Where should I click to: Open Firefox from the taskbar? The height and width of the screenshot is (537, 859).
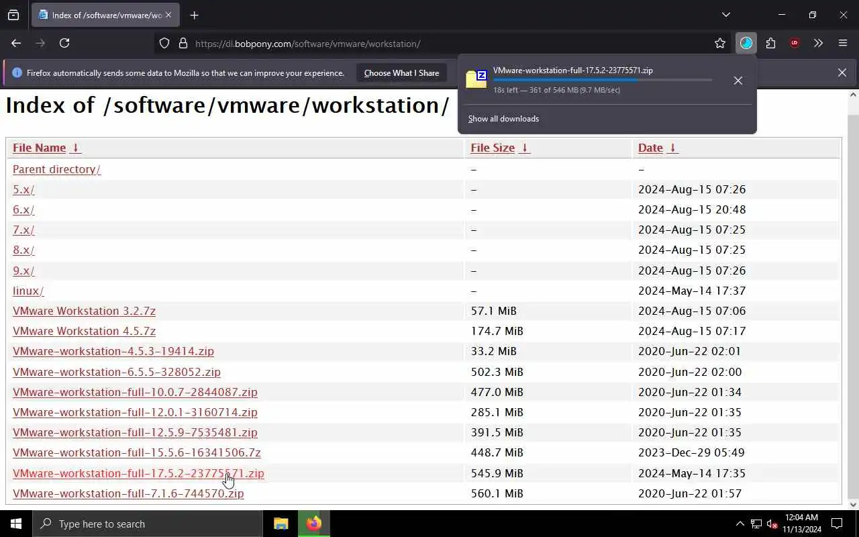click(x=313, y=524)
